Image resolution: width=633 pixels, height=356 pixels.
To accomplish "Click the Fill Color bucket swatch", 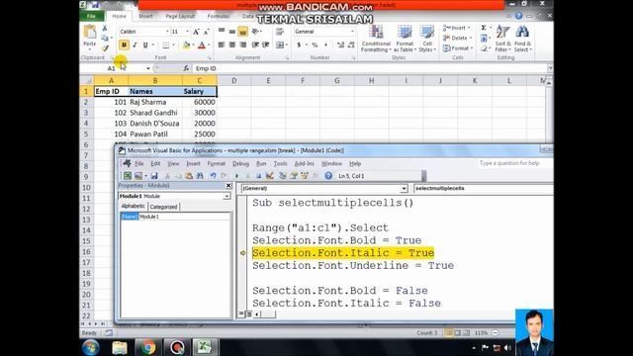I will [186, 44].
